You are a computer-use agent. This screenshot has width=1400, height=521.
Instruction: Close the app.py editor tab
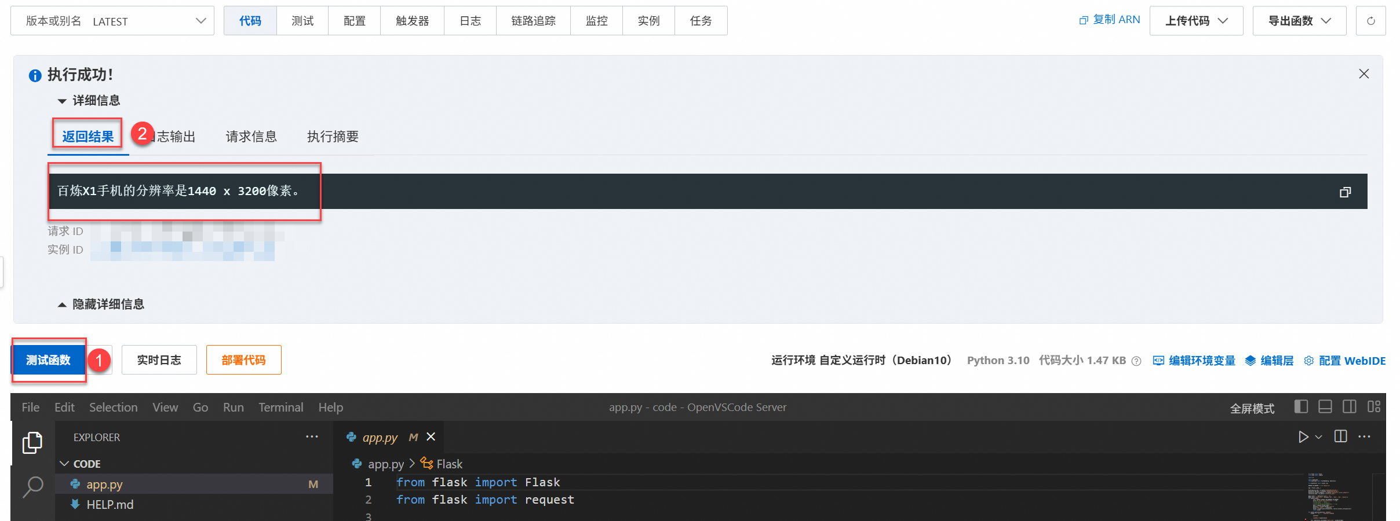[431, 436]
